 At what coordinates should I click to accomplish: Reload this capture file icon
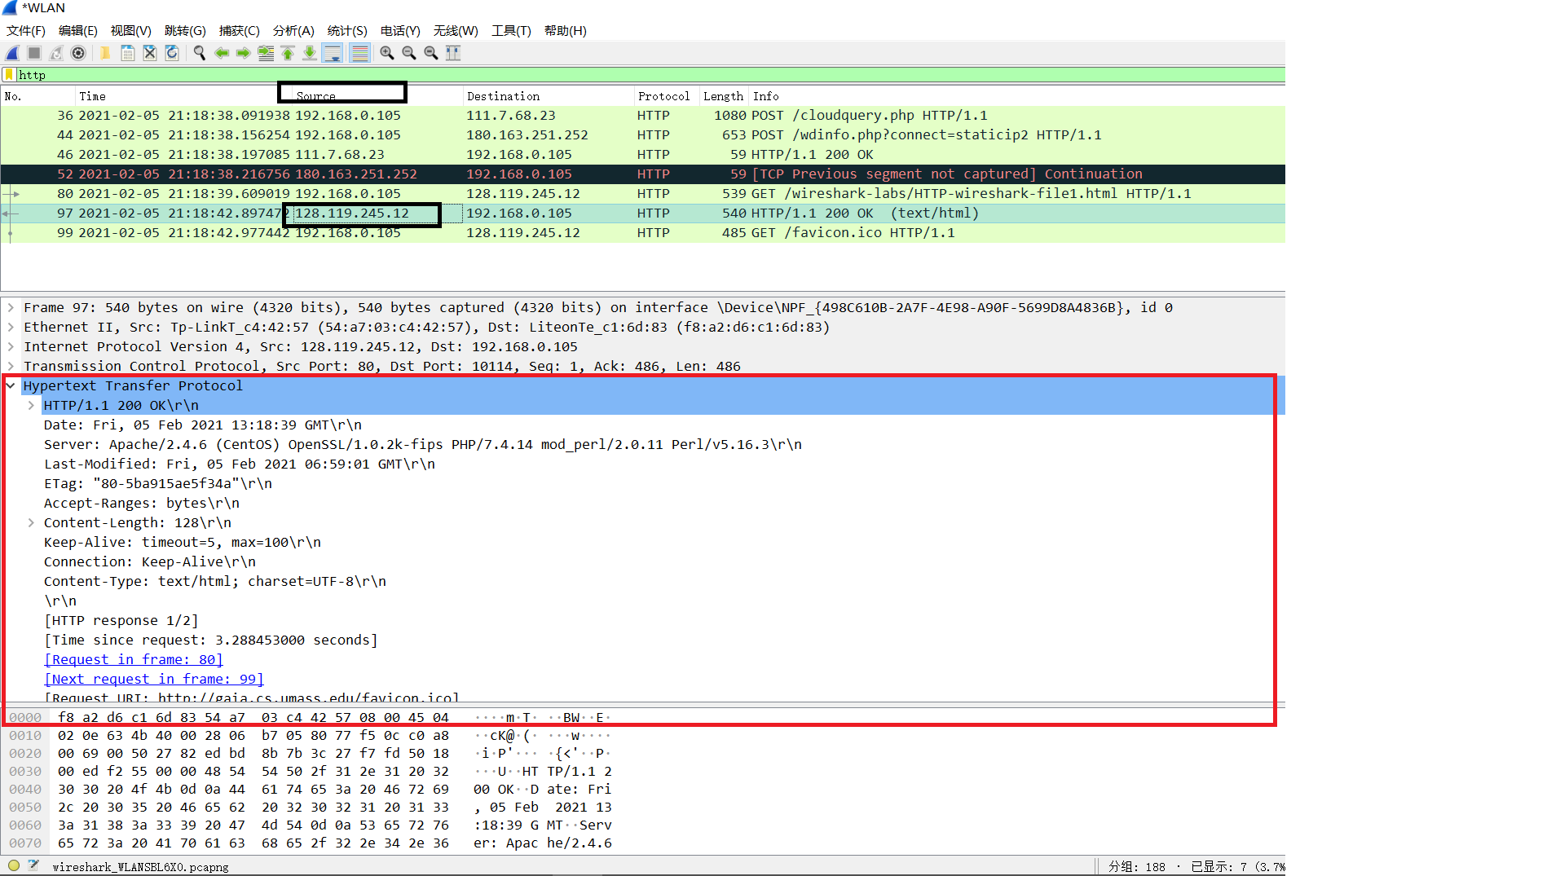coord(171,53)
